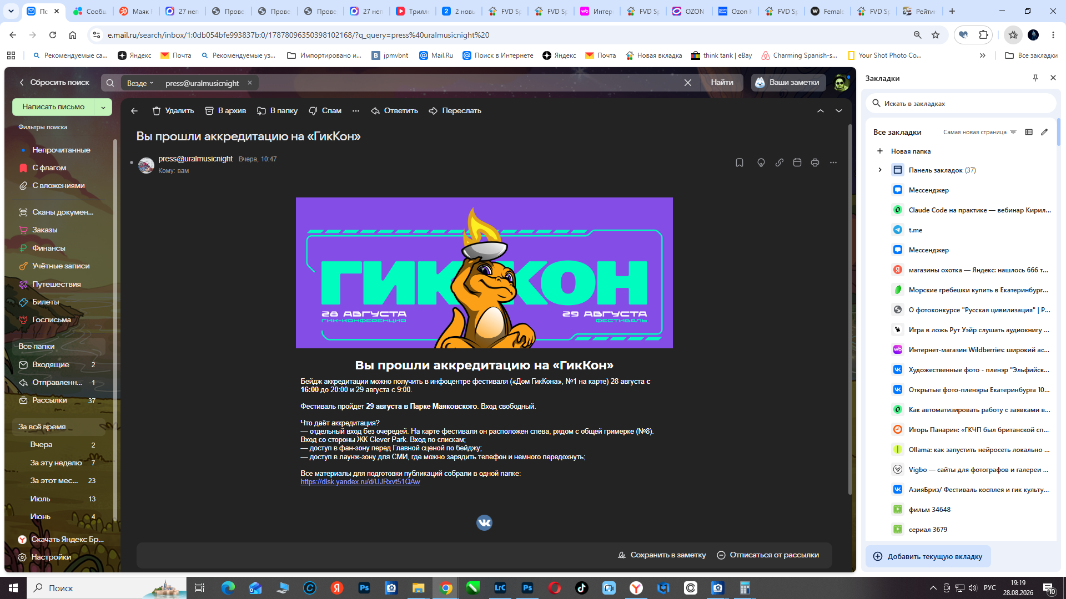
Task: Click the Найти search button
Action: pos(722,83)
